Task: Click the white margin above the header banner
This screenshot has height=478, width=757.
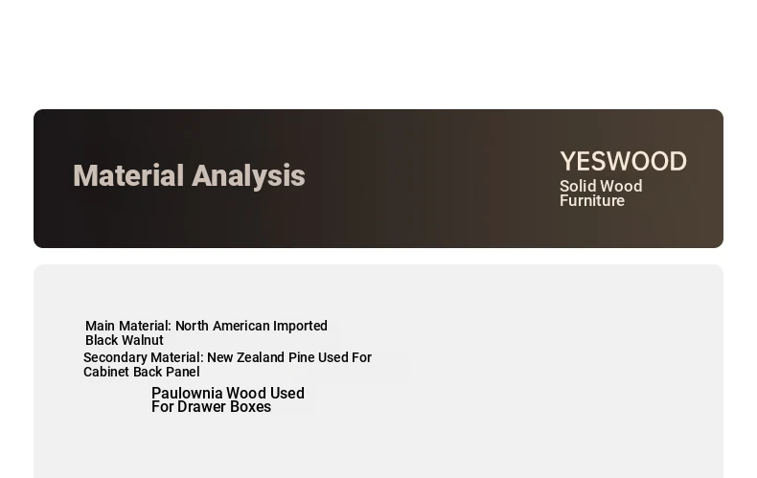Action: pyautogui.click(x=378, y=53)
